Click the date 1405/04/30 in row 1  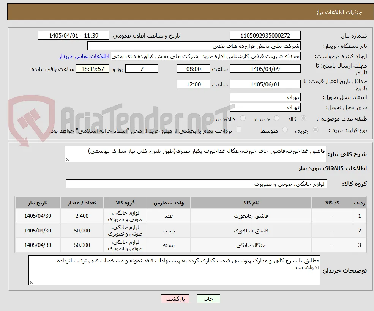click(x=38, y=216)
